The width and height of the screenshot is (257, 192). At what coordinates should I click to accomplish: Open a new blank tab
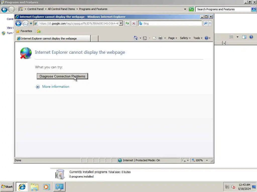(x=94, y=38)
